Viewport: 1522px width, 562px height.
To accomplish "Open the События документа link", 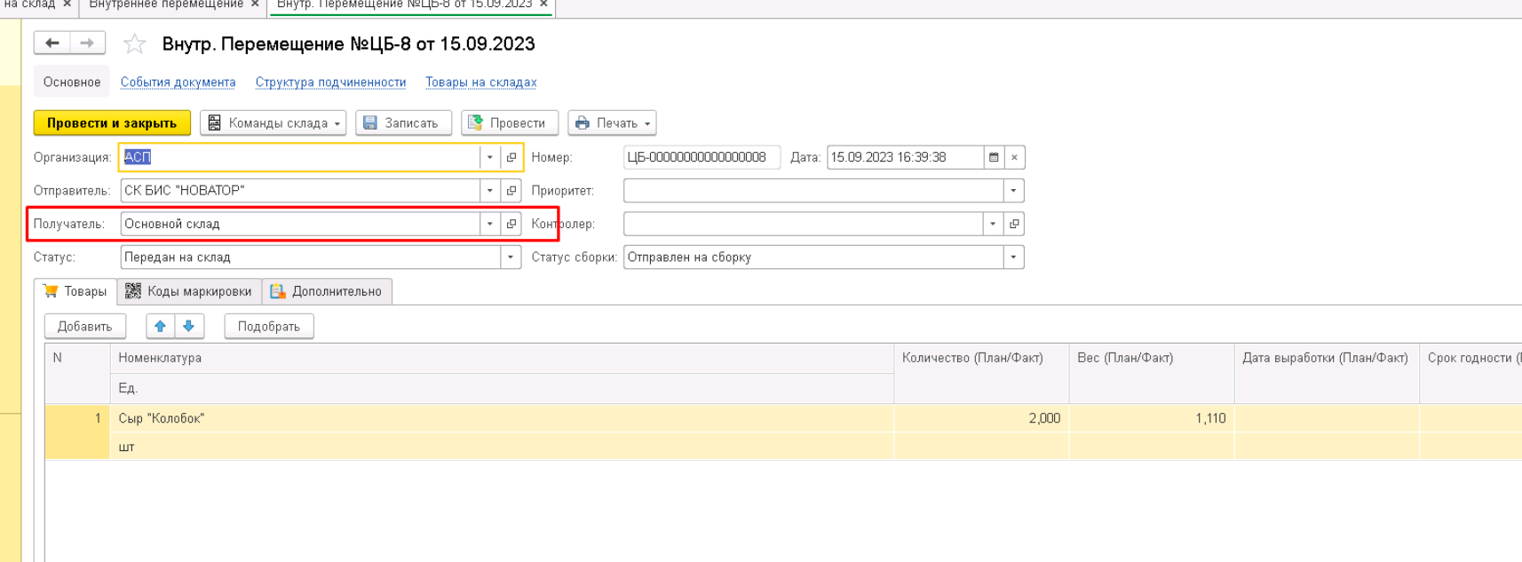I will [178, 82].
